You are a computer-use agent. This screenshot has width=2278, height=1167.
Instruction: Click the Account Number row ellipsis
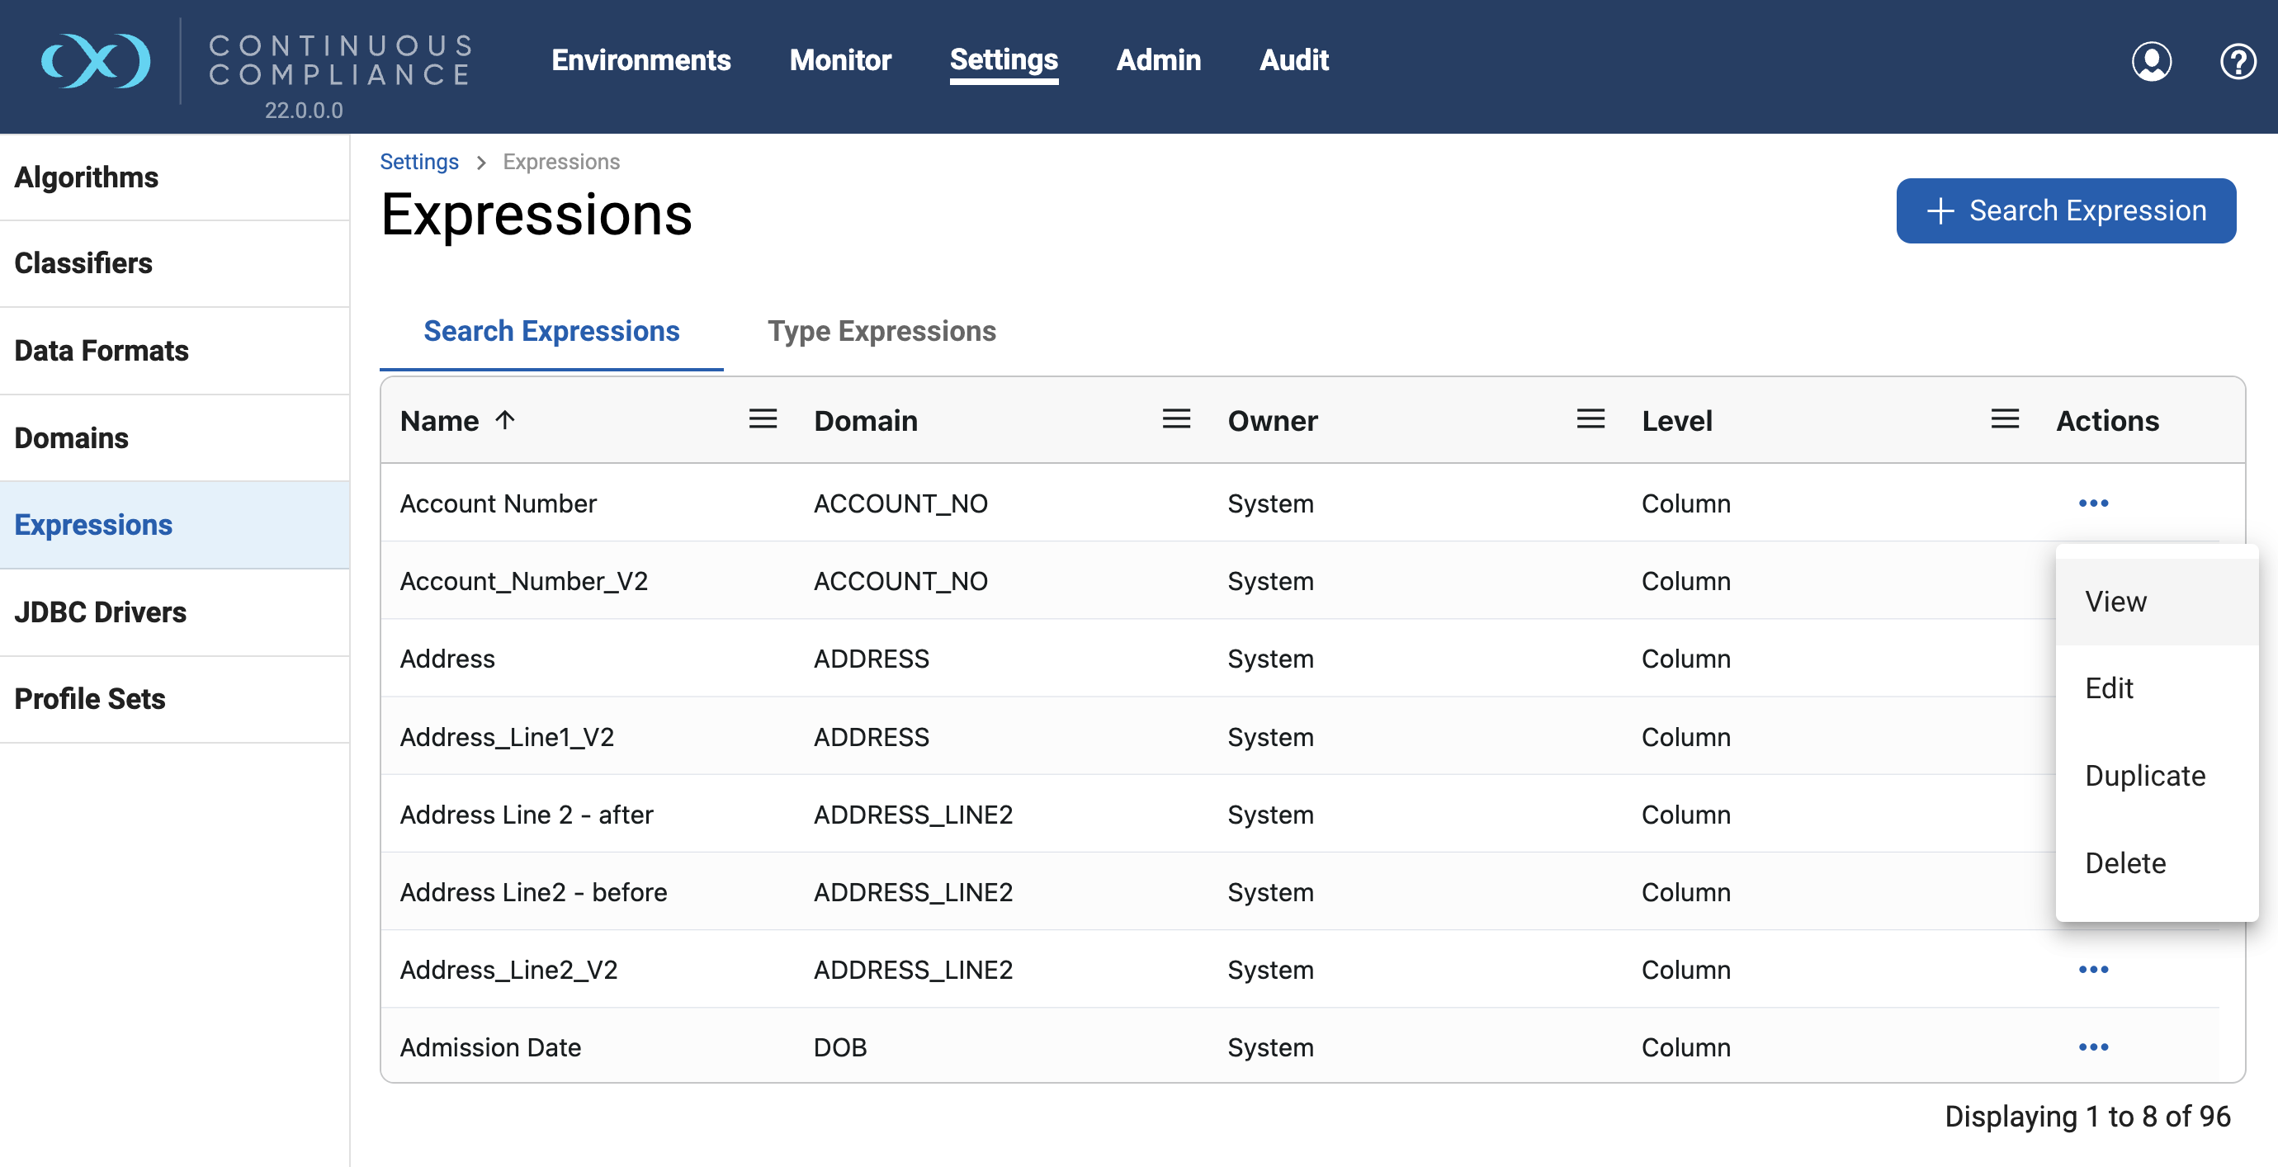pyautogui.click(x=2092, y=503)
